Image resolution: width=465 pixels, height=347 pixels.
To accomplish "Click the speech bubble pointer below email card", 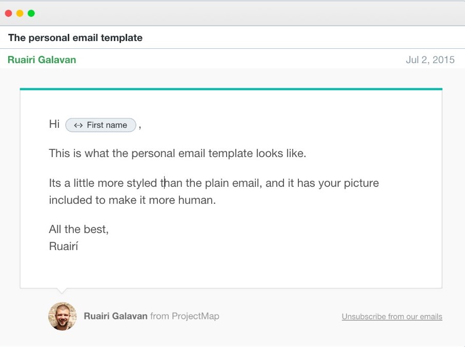I will [62, 291].
